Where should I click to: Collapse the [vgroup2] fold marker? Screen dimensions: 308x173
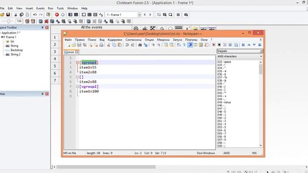pyautogui.click(x=77, y=86)
